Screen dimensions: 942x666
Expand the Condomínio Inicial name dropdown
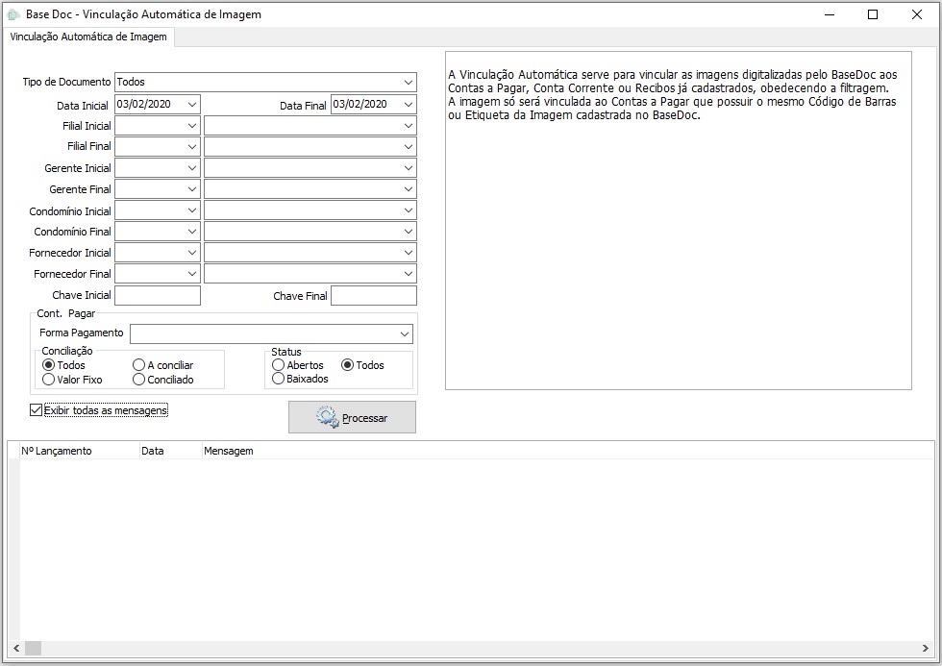click(409, 210)
